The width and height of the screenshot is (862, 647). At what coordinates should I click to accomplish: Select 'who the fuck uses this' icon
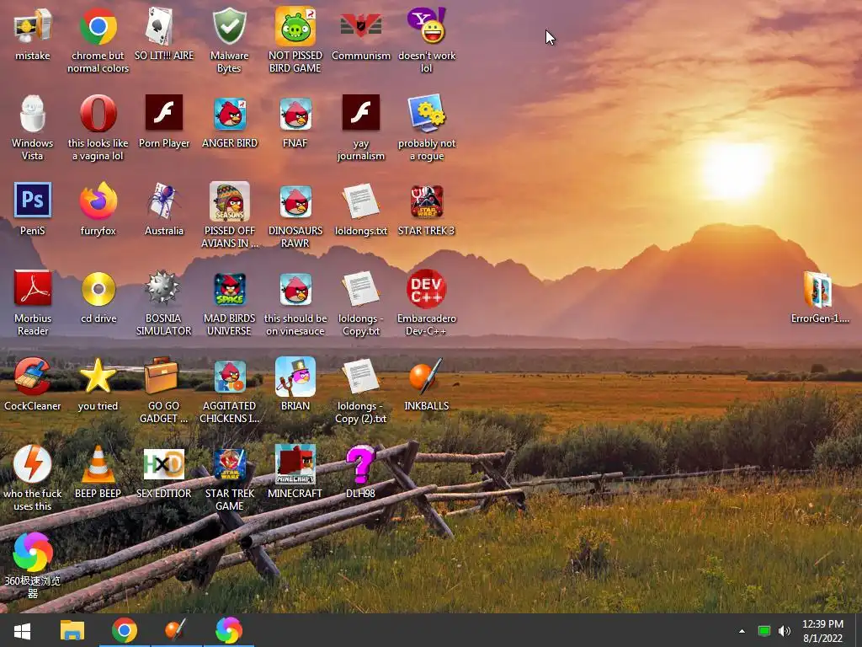tap(33, 464)
